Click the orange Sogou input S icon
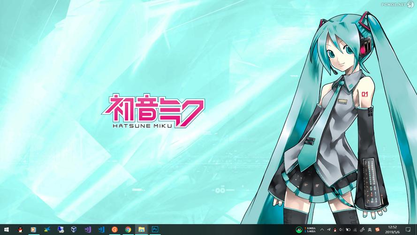The image size is (417, 235). (377, 229)
